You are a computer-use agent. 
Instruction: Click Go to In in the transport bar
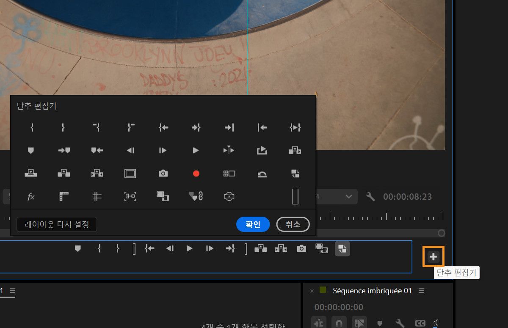click(149, 248)
